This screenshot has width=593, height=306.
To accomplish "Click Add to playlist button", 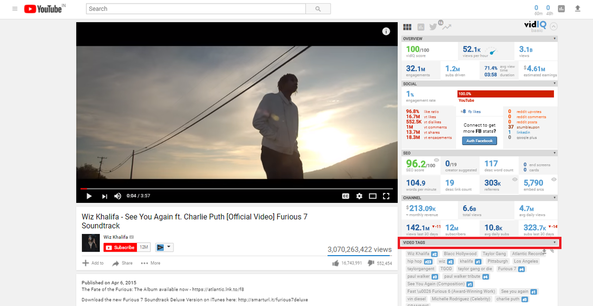I will pos(93,263).
